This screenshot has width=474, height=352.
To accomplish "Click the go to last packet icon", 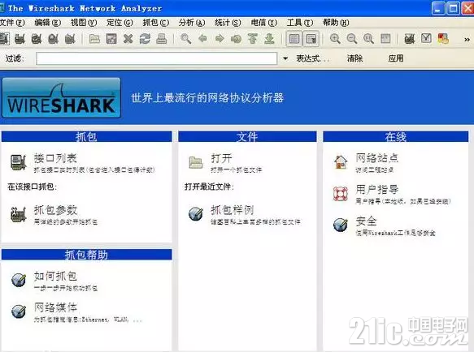I will tap(269, 39).
